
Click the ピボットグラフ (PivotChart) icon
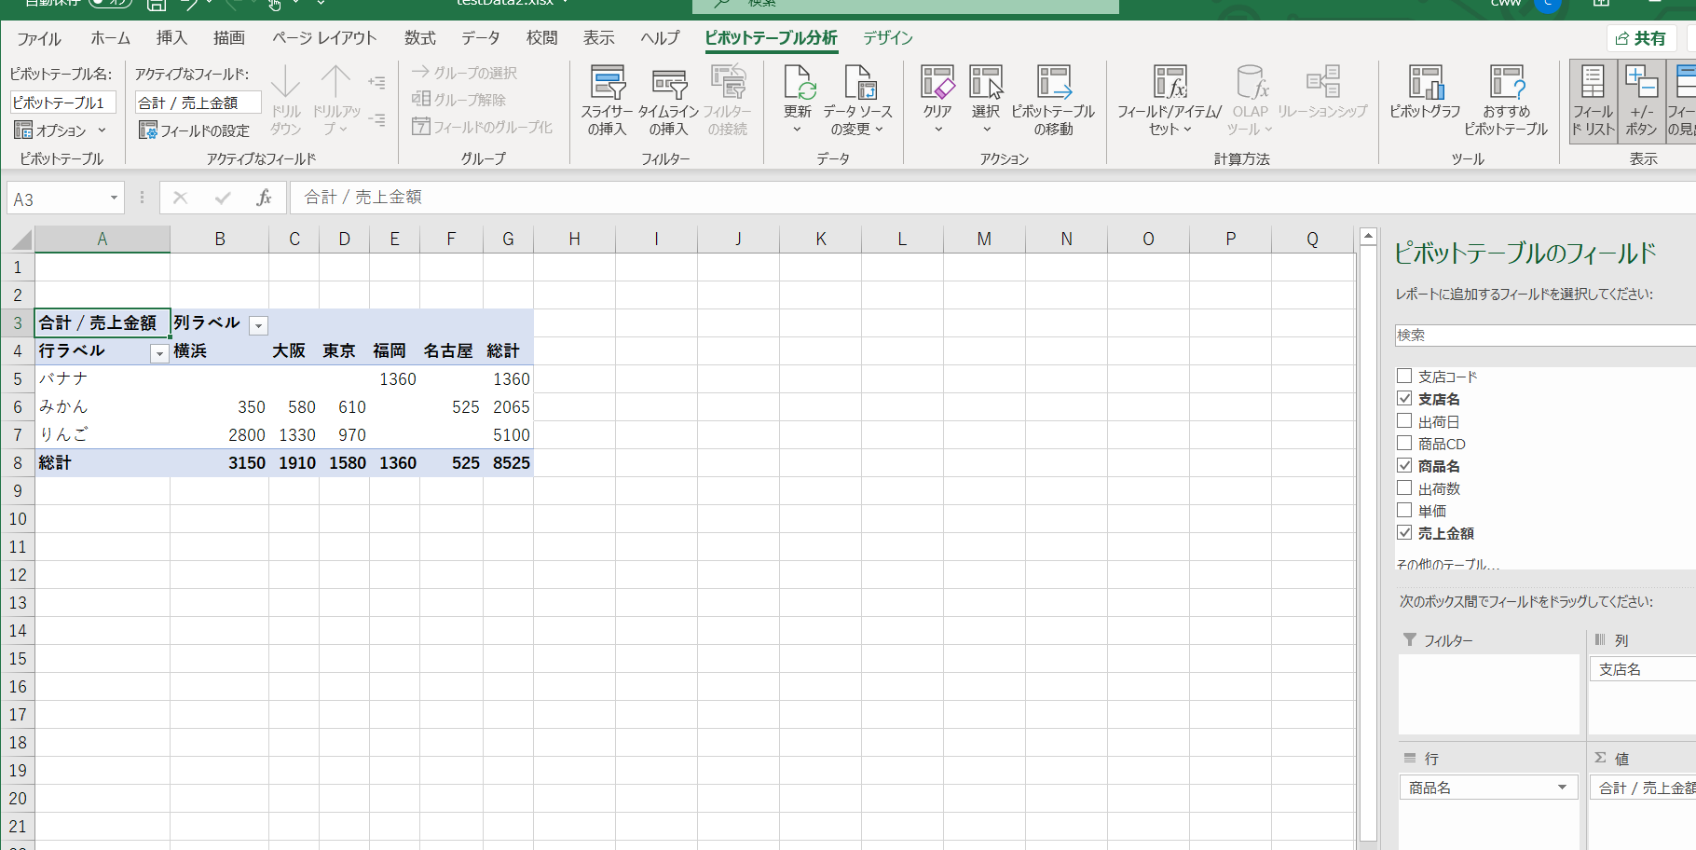click(1425, 84)
